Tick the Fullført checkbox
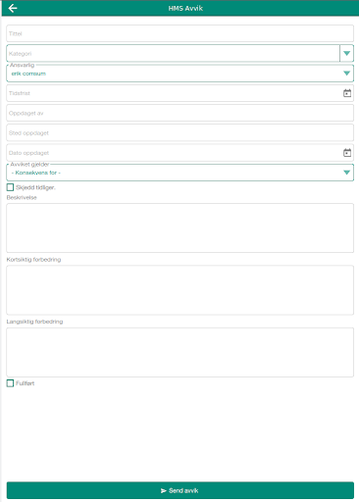The height and width of the screenshot is (502, 359). (10, 383)
